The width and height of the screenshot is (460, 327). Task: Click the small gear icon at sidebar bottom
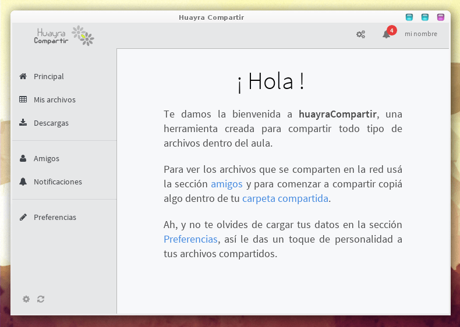[x=26, y=299]
